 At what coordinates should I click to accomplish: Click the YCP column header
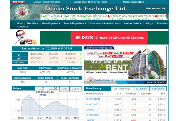pos(163,94)
